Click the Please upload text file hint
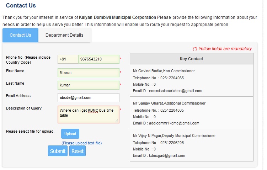Image resolution: width=267 pixels, height=170 pixels. click(82, 143)
